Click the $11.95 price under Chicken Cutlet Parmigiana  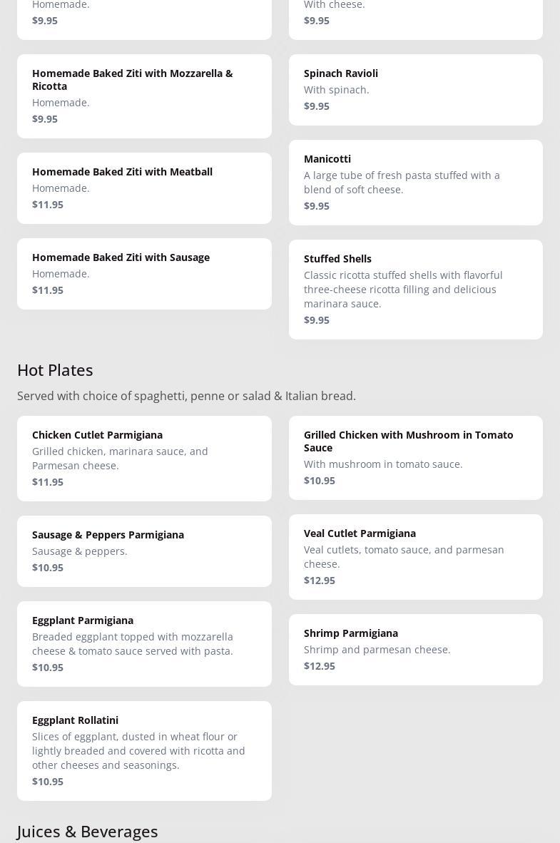(48, 481)
